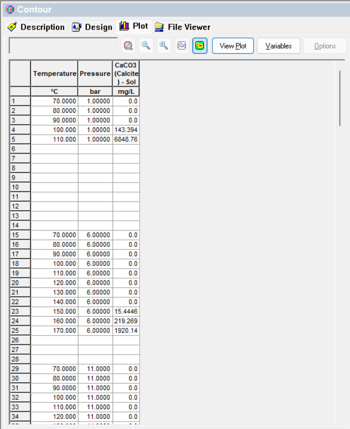Select the CaCO3 (Calcite) - Sol column header
The width and height of the screenshot is (350, 429).
click(x=126, y=74)
